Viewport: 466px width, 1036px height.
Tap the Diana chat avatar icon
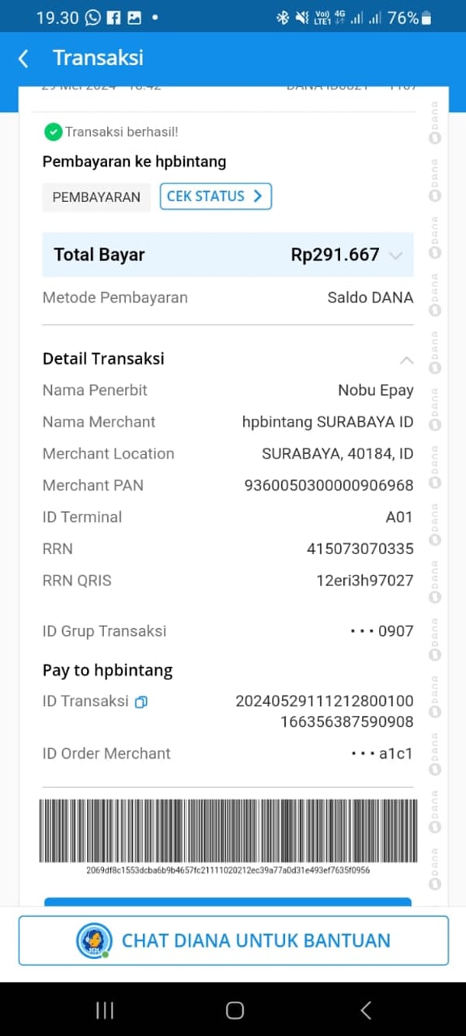[x=94, y=940]
